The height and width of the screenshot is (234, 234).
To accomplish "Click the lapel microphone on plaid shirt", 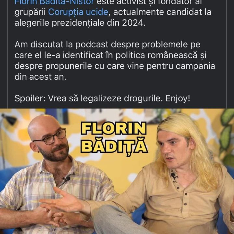I will click(x=67, y=179).
